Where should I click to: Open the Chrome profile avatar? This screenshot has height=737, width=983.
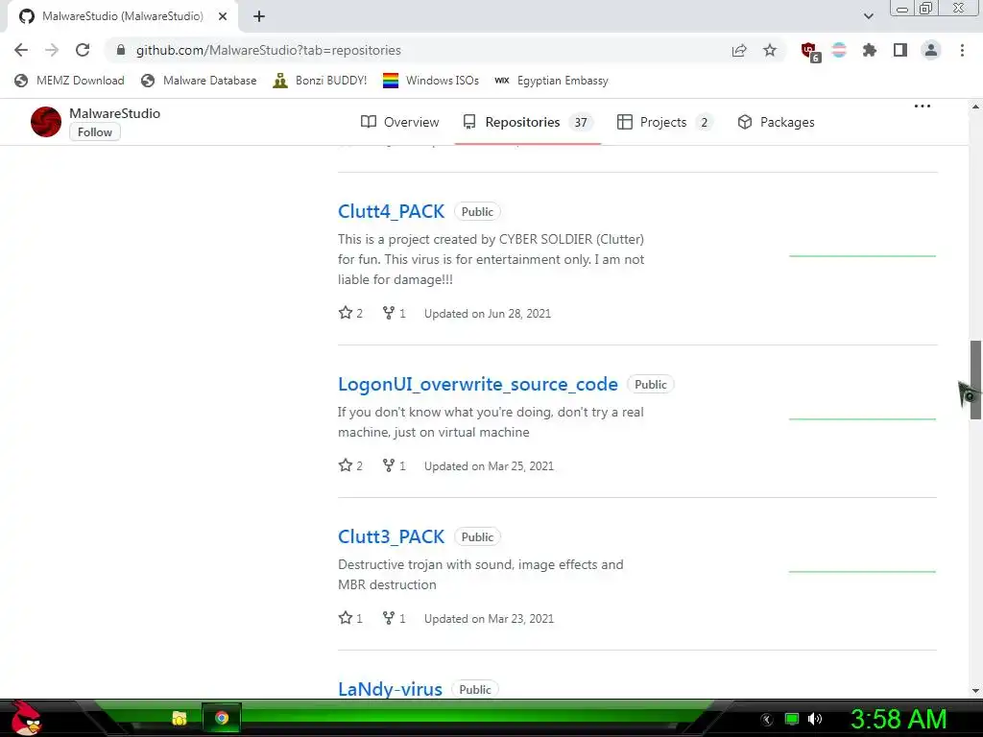point(931,50)
